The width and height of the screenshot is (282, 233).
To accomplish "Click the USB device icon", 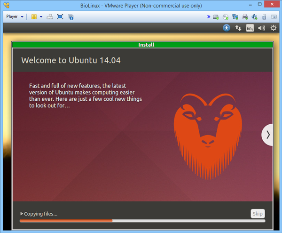I will point(264,17).
